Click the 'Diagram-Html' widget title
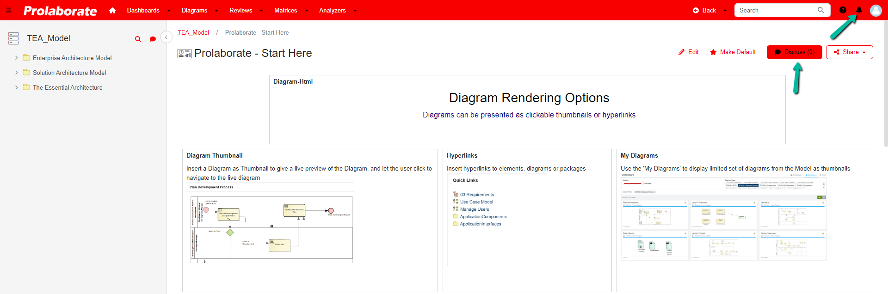 pos(293,82)
